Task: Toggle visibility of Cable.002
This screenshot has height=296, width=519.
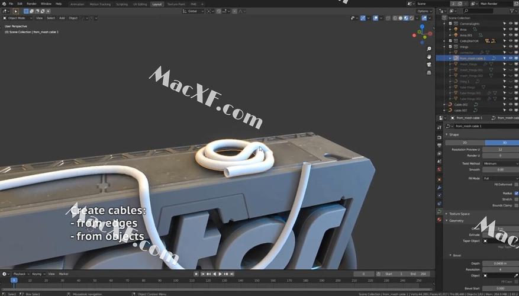Action: point(510,105)
